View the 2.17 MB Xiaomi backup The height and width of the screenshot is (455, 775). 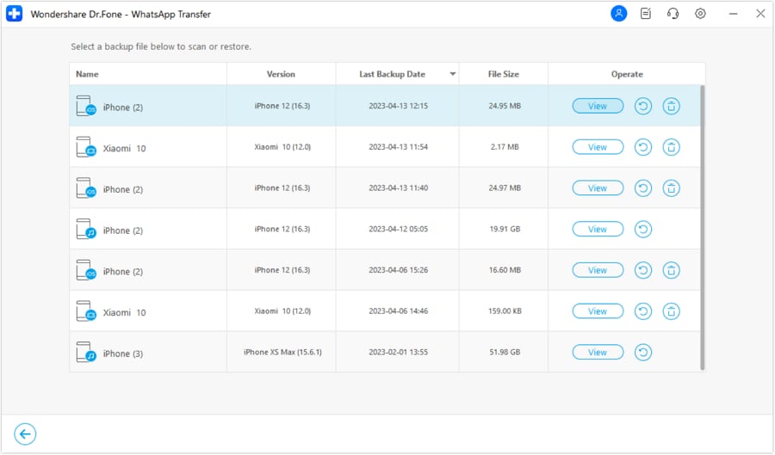click(598, 147)
